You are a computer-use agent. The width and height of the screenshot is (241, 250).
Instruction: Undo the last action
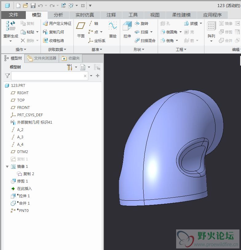click(40, 6)
